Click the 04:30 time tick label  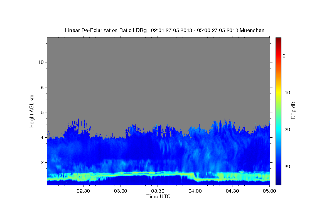(232, 191)
